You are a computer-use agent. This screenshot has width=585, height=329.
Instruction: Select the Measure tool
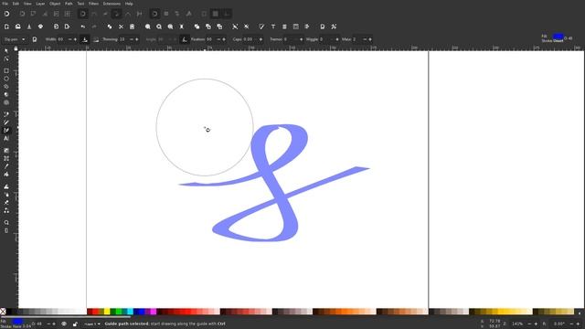click(x=6, y=230)
